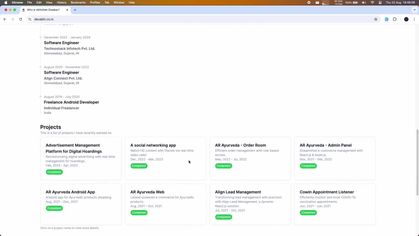Open the History menu
The height and width of the screenshot is (236, 419).
pos(62,3)
